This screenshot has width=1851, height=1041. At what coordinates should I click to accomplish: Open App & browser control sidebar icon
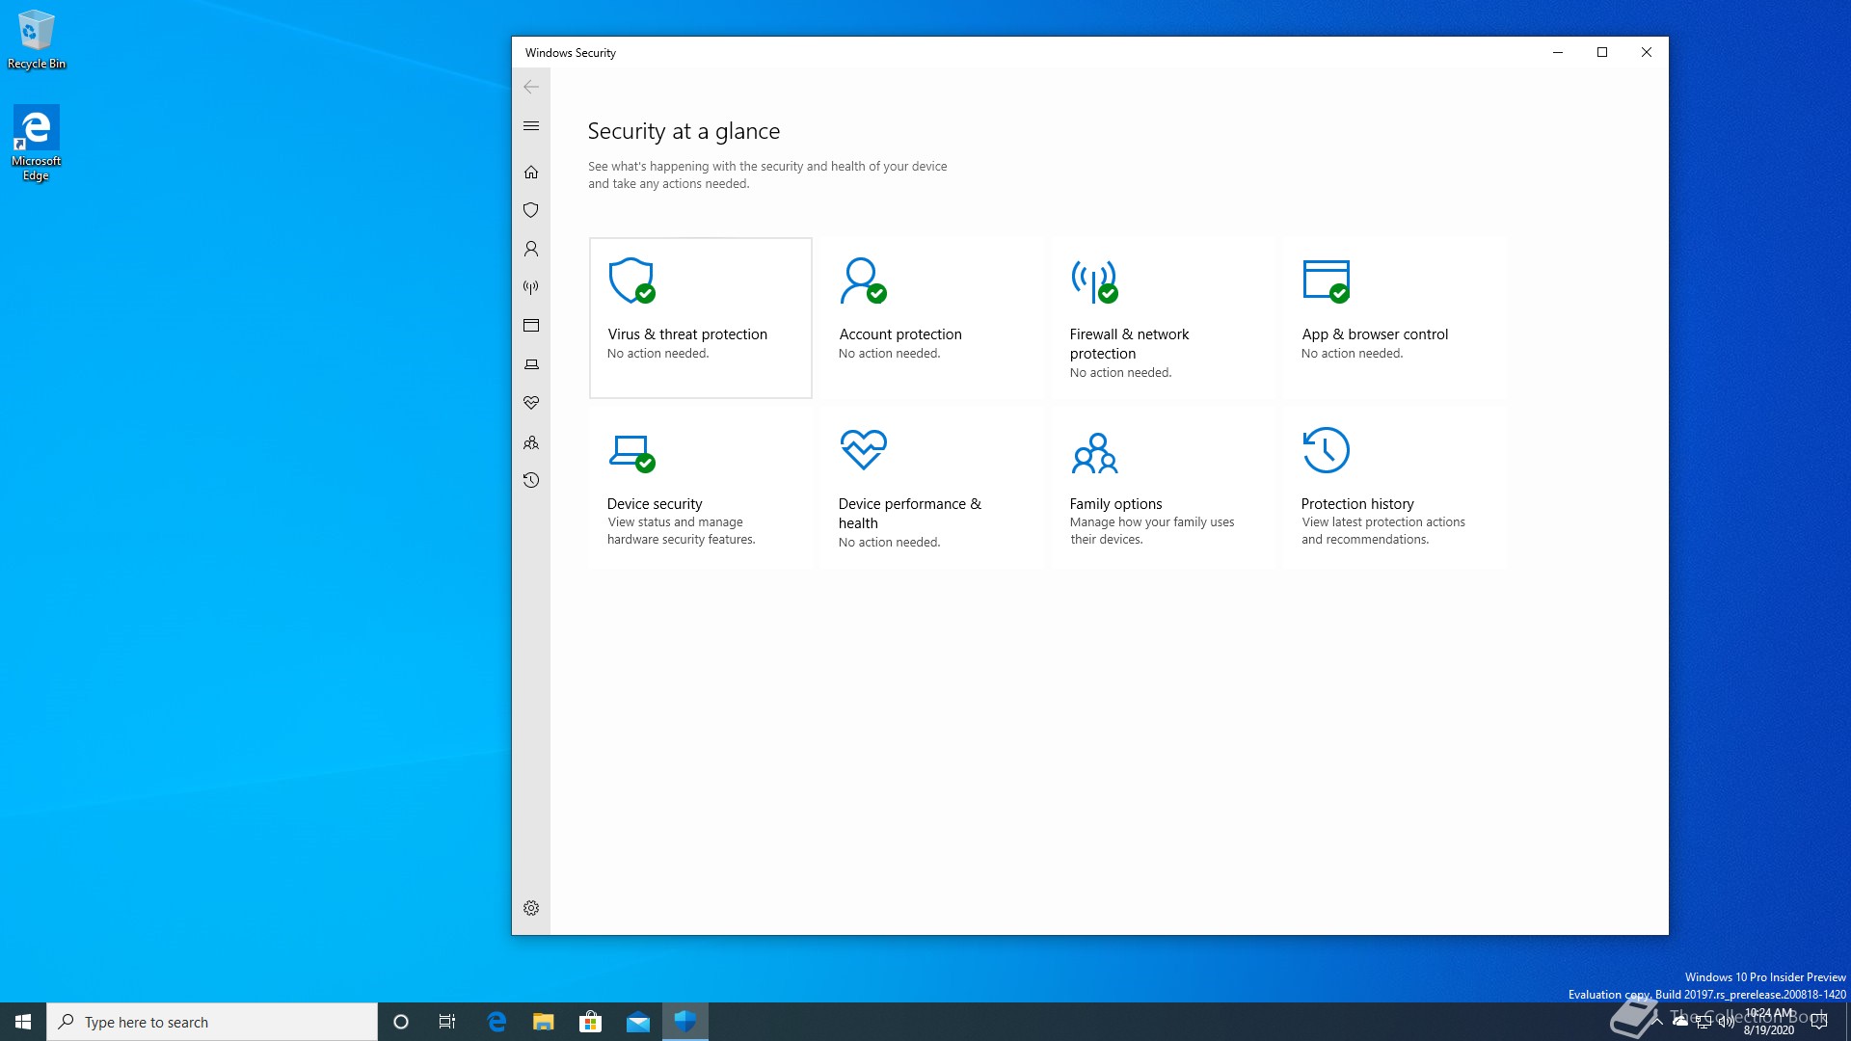pyautogui.click(x=531, y=326)
